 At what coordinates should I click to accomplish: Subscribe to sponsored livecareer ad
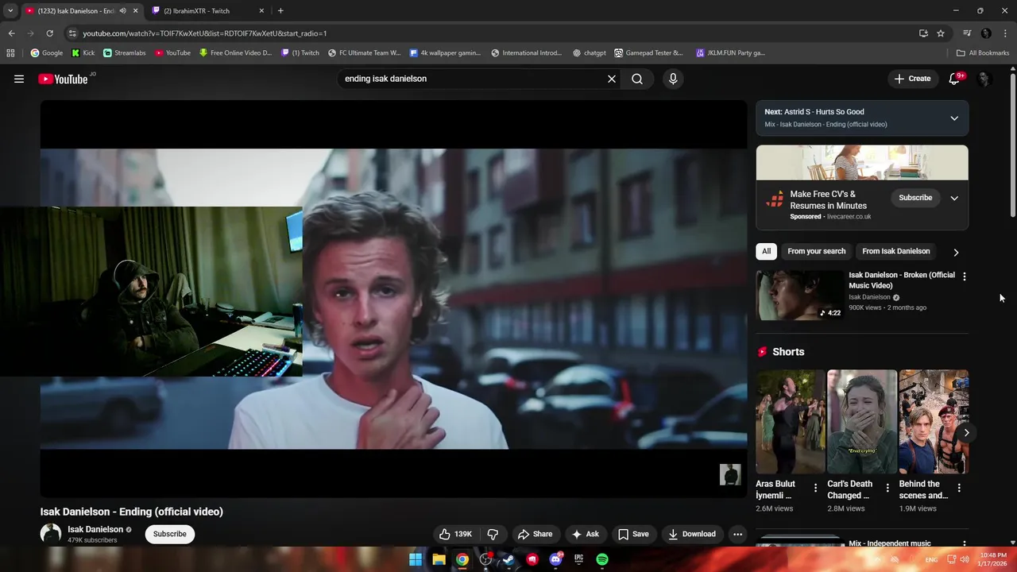(x=915, y=198)
